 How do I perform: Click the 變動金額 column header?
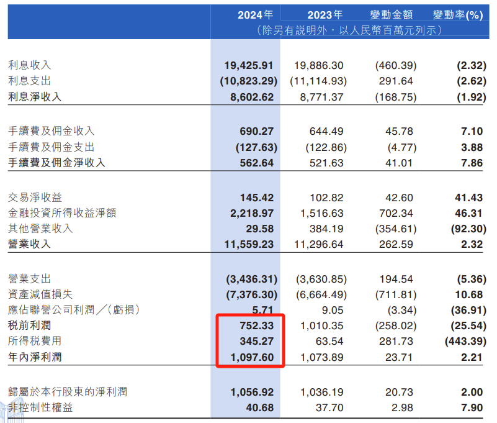pyautogui.click(x=392, y=15)
